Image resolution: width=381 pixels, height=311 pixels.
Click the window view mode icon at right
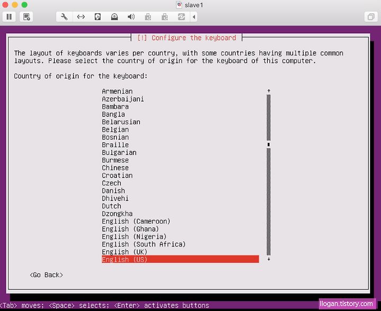click(371, 17)
